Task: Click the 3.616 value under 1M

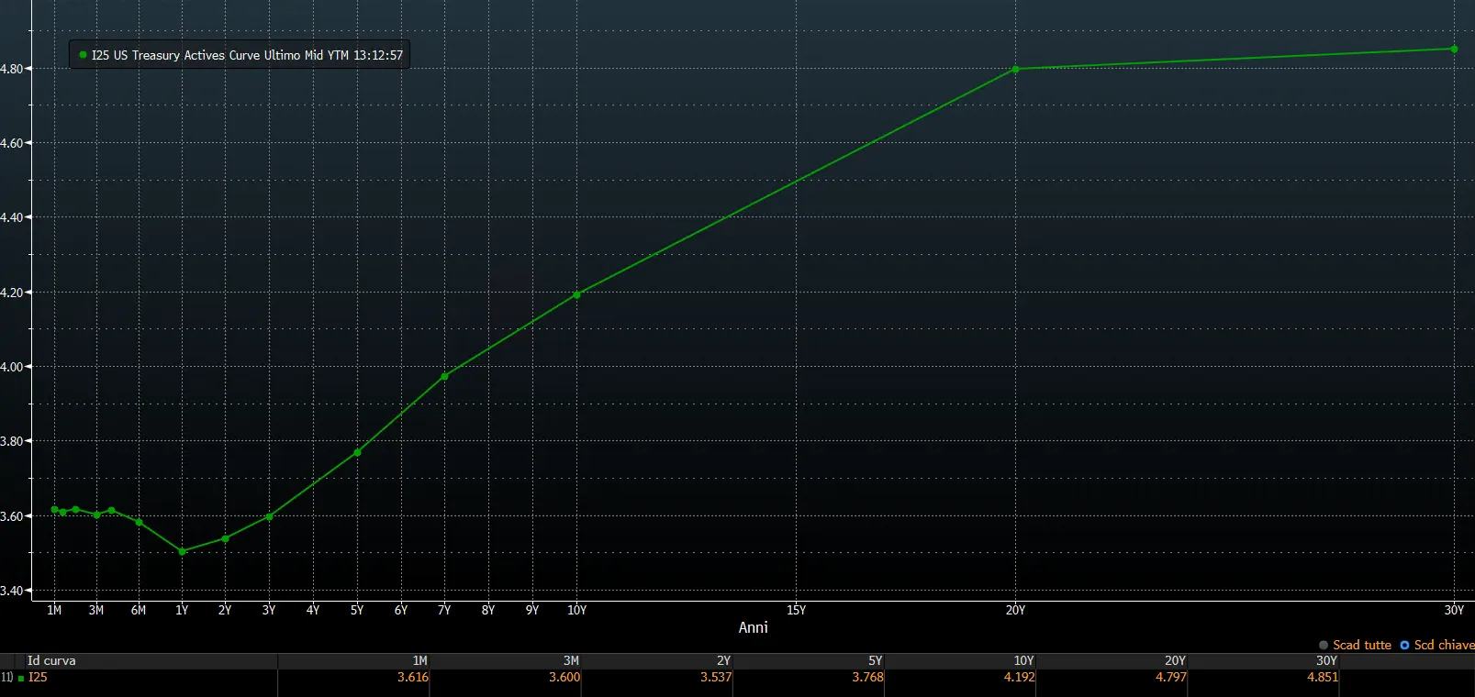Action: coord(413,677)
